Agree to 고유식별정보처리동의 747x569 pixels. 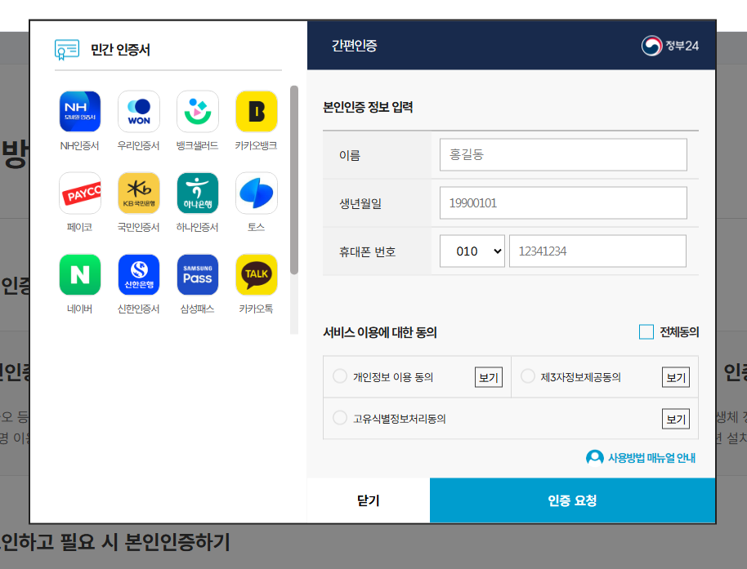[340, 418]
